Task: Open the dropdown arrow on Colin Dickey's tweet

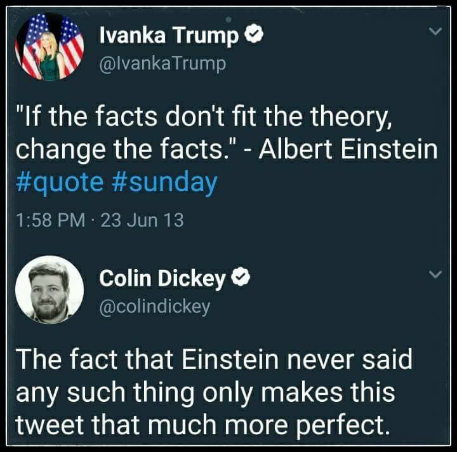Action: pyautogui.click(x=435, y=275)
